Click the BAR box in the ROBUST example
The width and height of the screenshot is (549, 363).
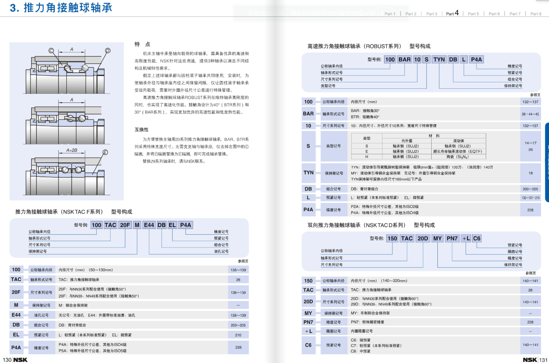405,59
